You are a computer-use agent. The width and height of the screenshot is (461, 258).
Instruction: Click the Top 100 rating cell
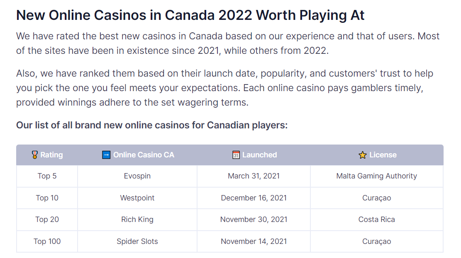pos(47,241)
